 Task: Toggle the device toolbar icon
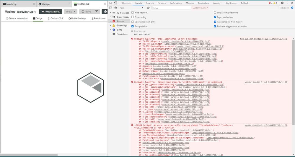[115, 3]
